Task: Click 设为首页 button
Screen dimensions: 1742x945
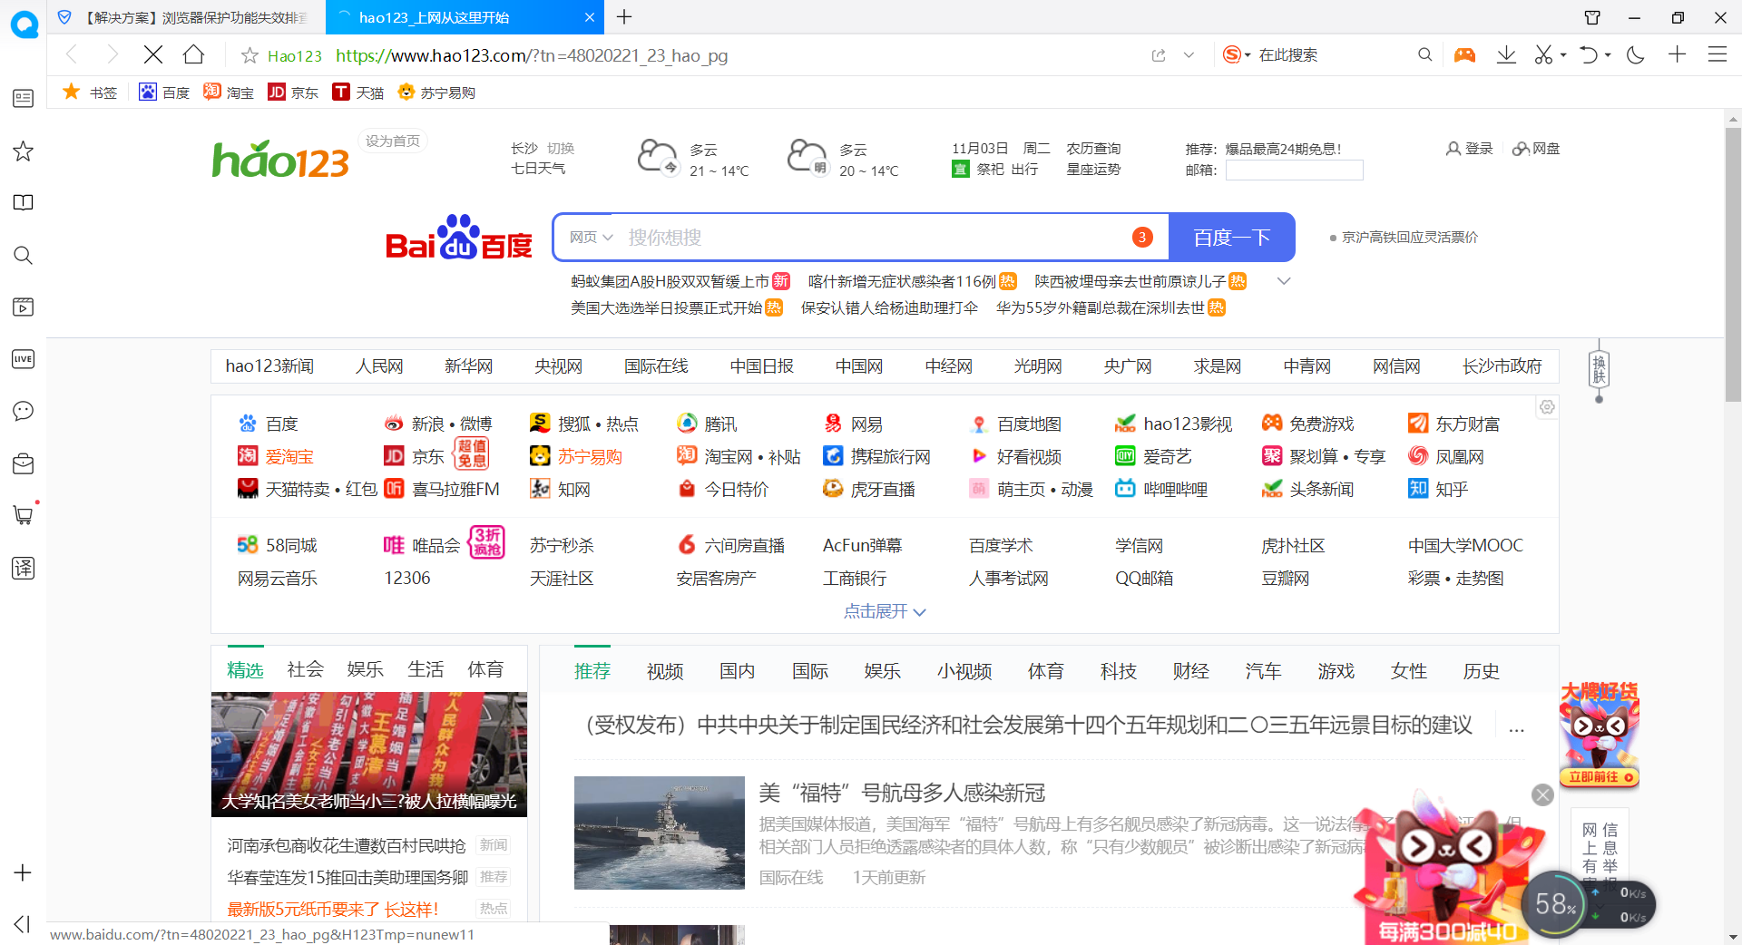Action: pyautogui.click(x=393, y=141)
